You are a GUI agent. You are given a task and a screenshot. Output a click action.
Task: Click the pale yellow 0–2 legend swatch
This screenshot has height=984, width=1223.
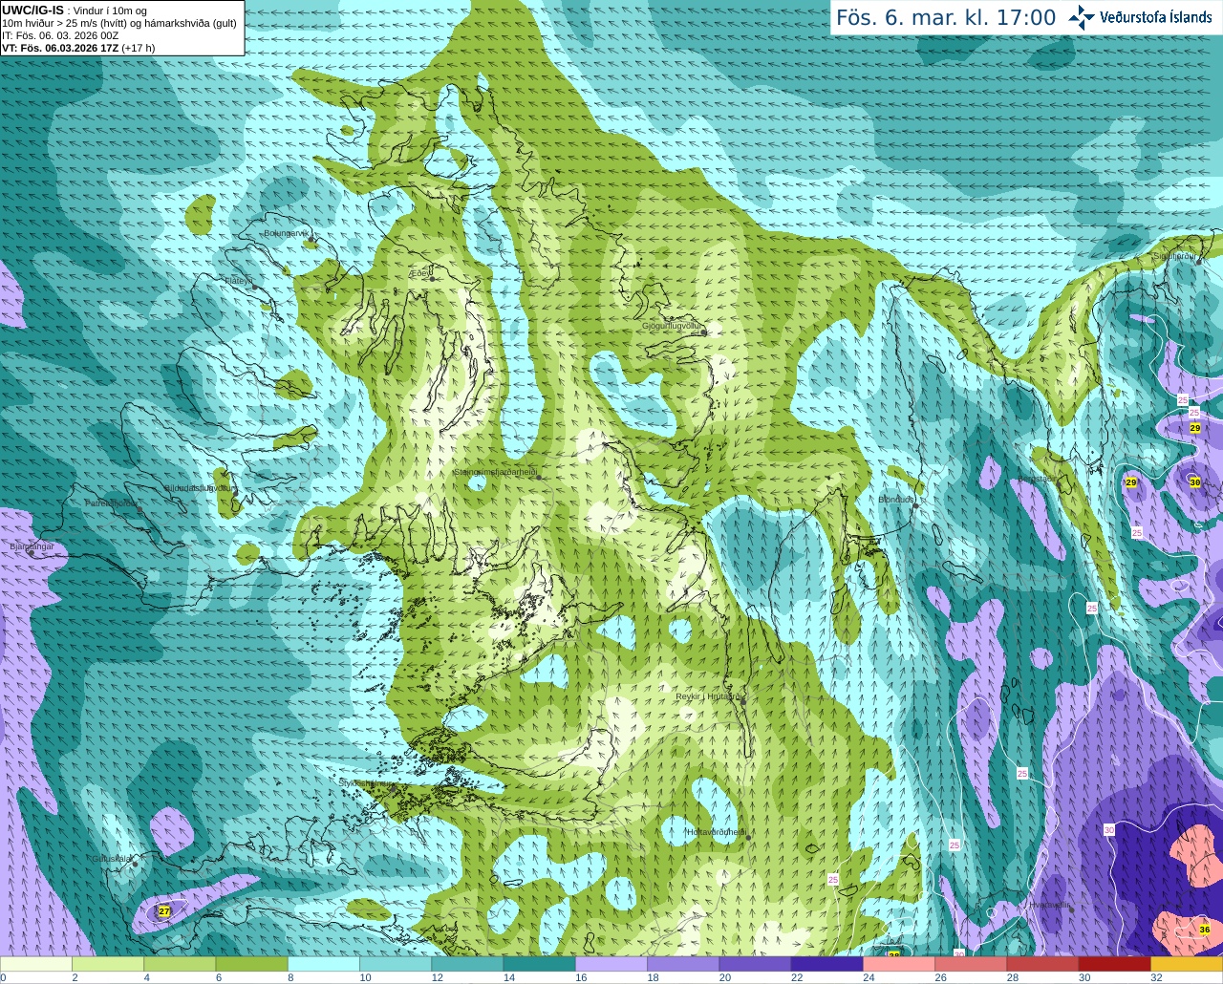click(35, 963)
